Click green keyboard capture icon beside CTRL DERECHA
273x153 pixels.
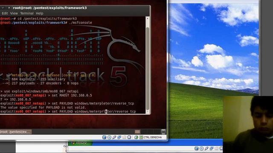coord(141,137)
